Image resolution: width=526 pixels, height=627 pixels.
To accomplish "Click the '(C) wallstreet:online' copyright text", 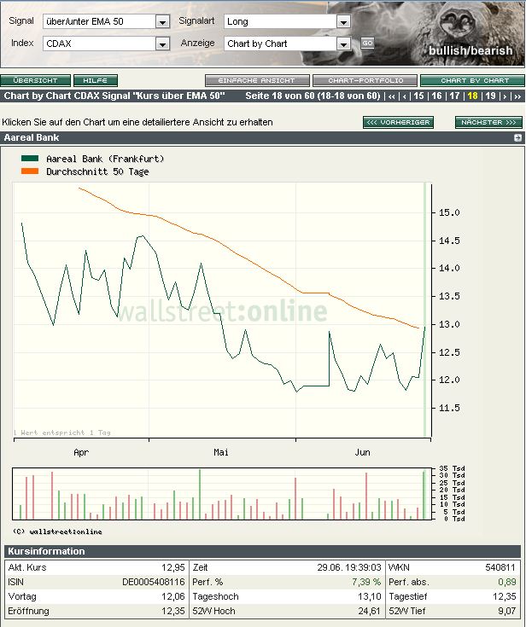I will point(58,531).
